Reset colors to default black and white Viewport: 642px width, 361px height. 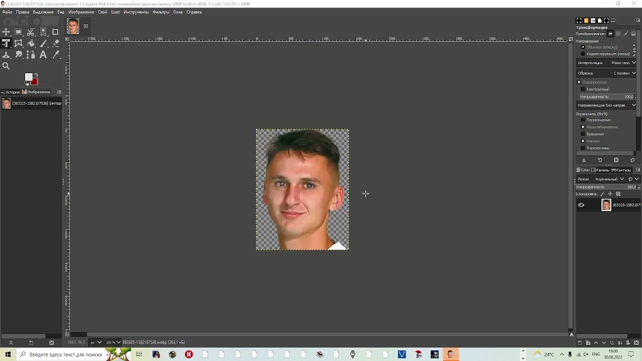[x=27, y=84]
